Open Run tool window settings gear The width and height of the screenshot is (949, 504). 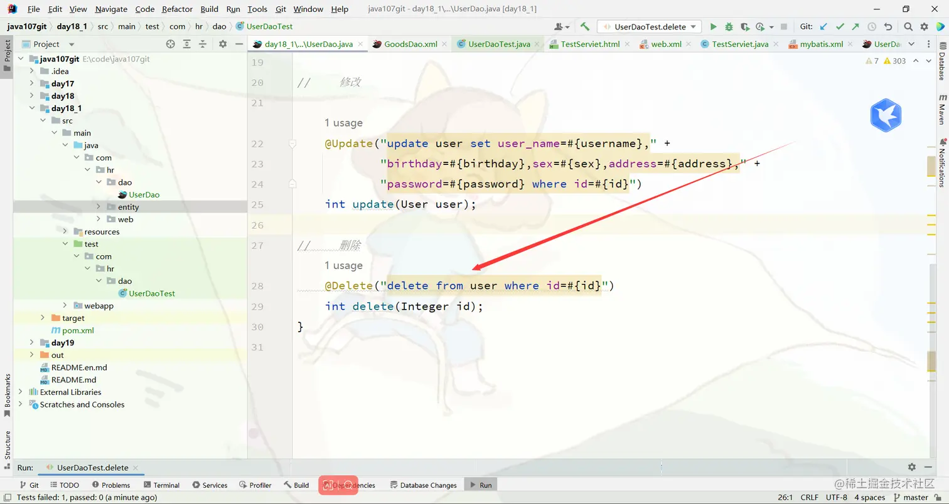[x=912, y=467]
